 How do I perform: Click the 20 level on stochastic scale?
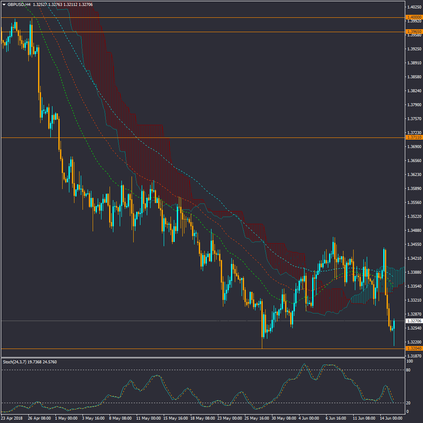pos(409,403)
